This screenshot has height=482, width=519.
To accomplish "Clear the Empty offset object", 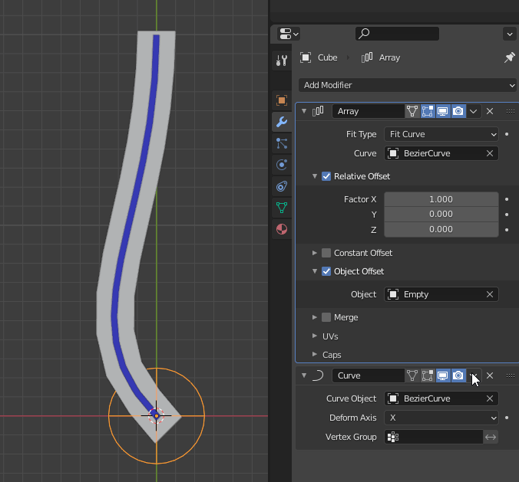I will (490, 294).
